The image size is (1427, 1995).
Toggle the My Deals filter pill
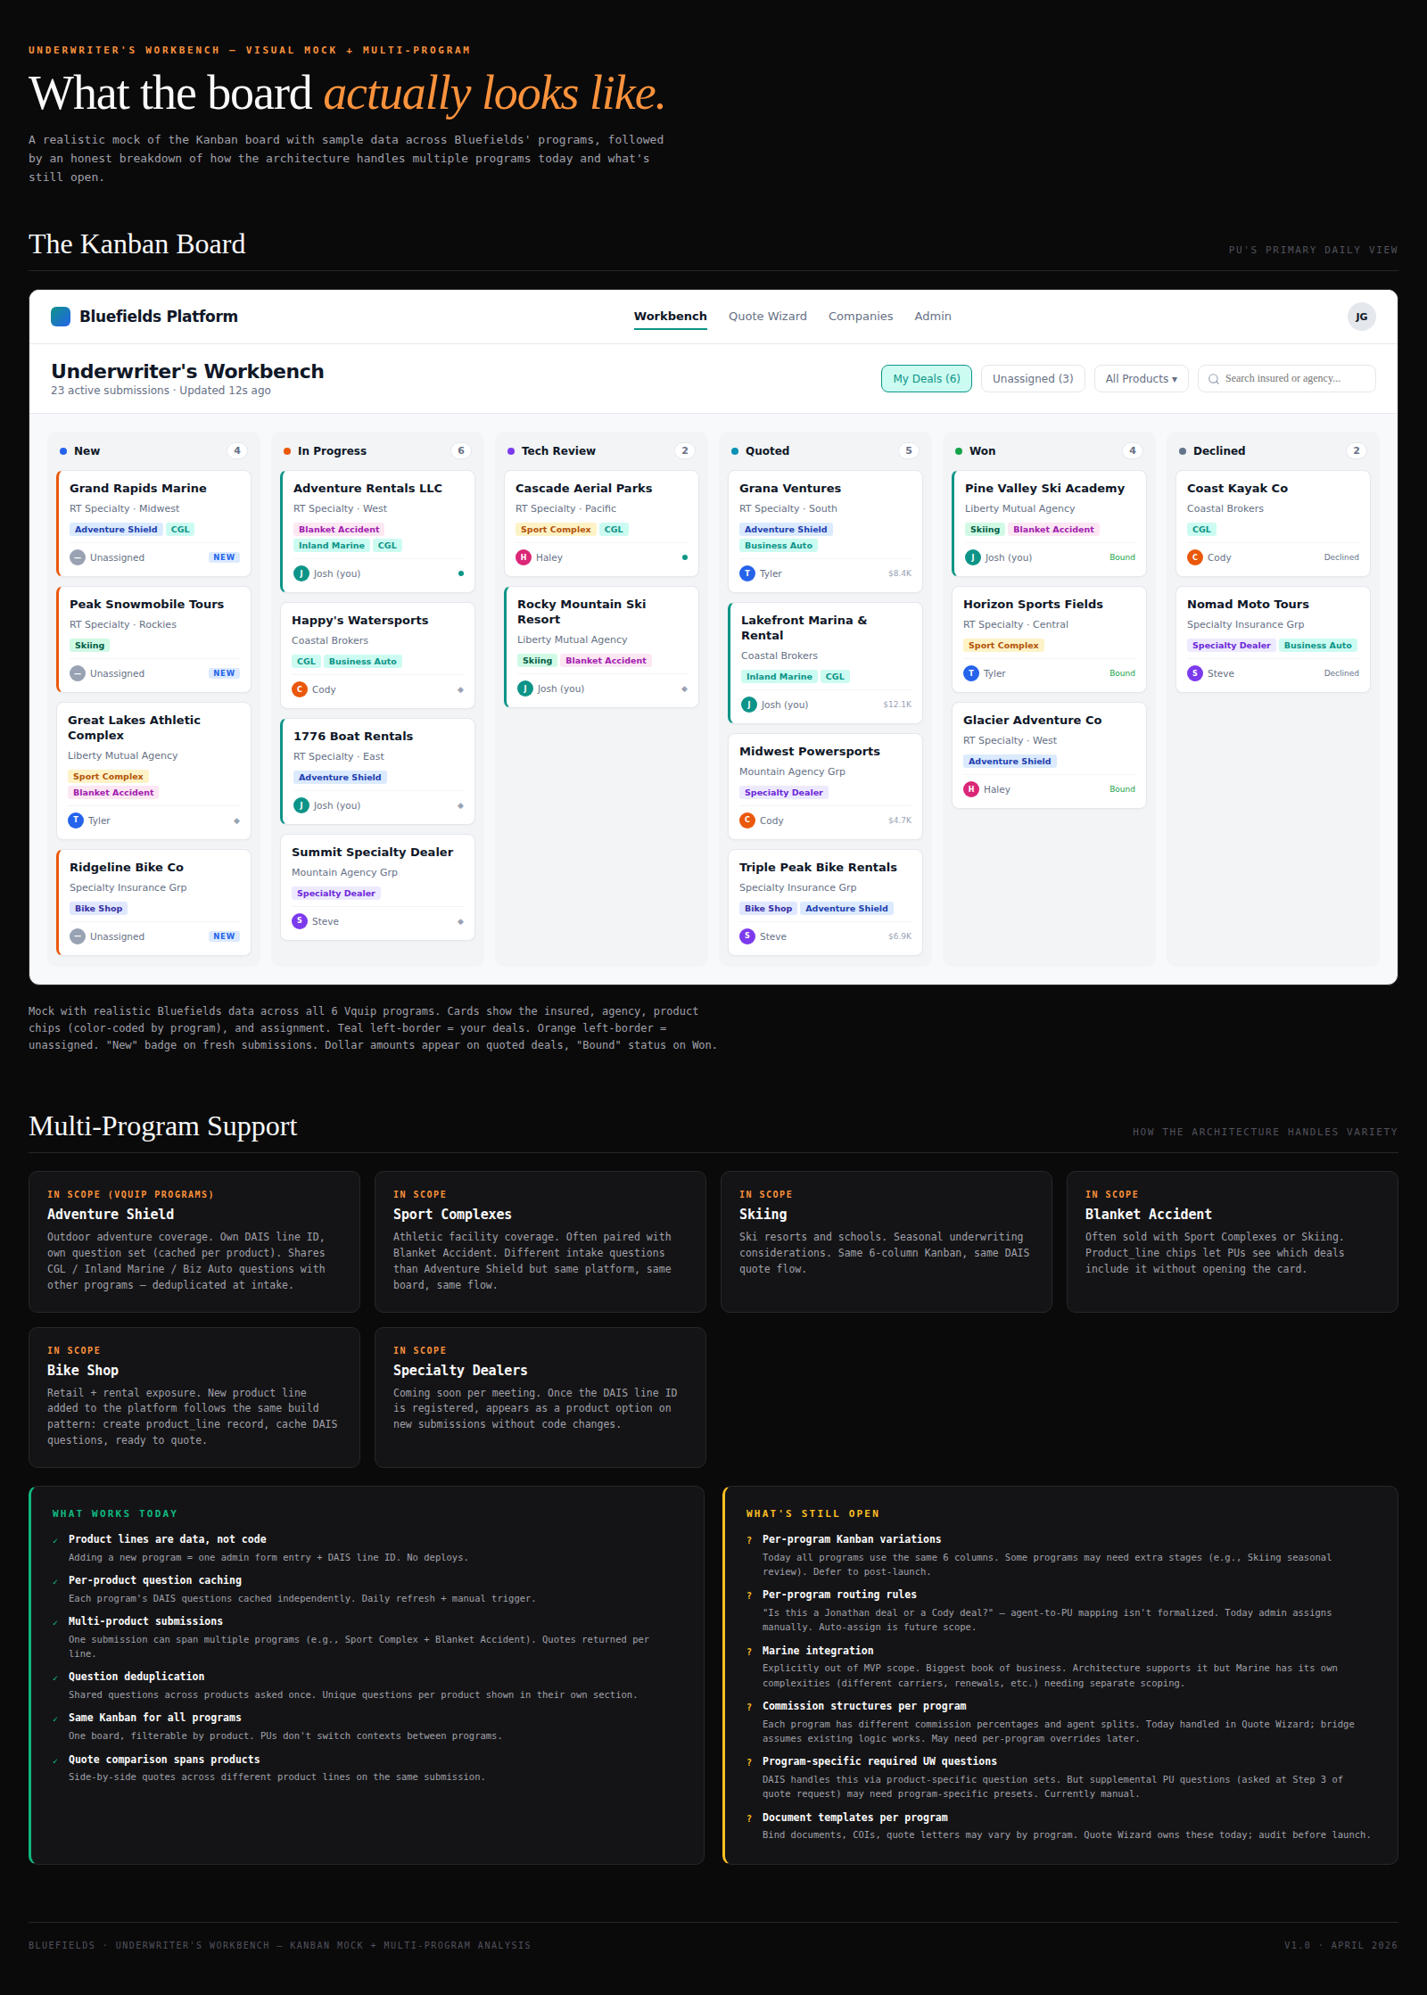pyautogui.click(x=926, y=378)
